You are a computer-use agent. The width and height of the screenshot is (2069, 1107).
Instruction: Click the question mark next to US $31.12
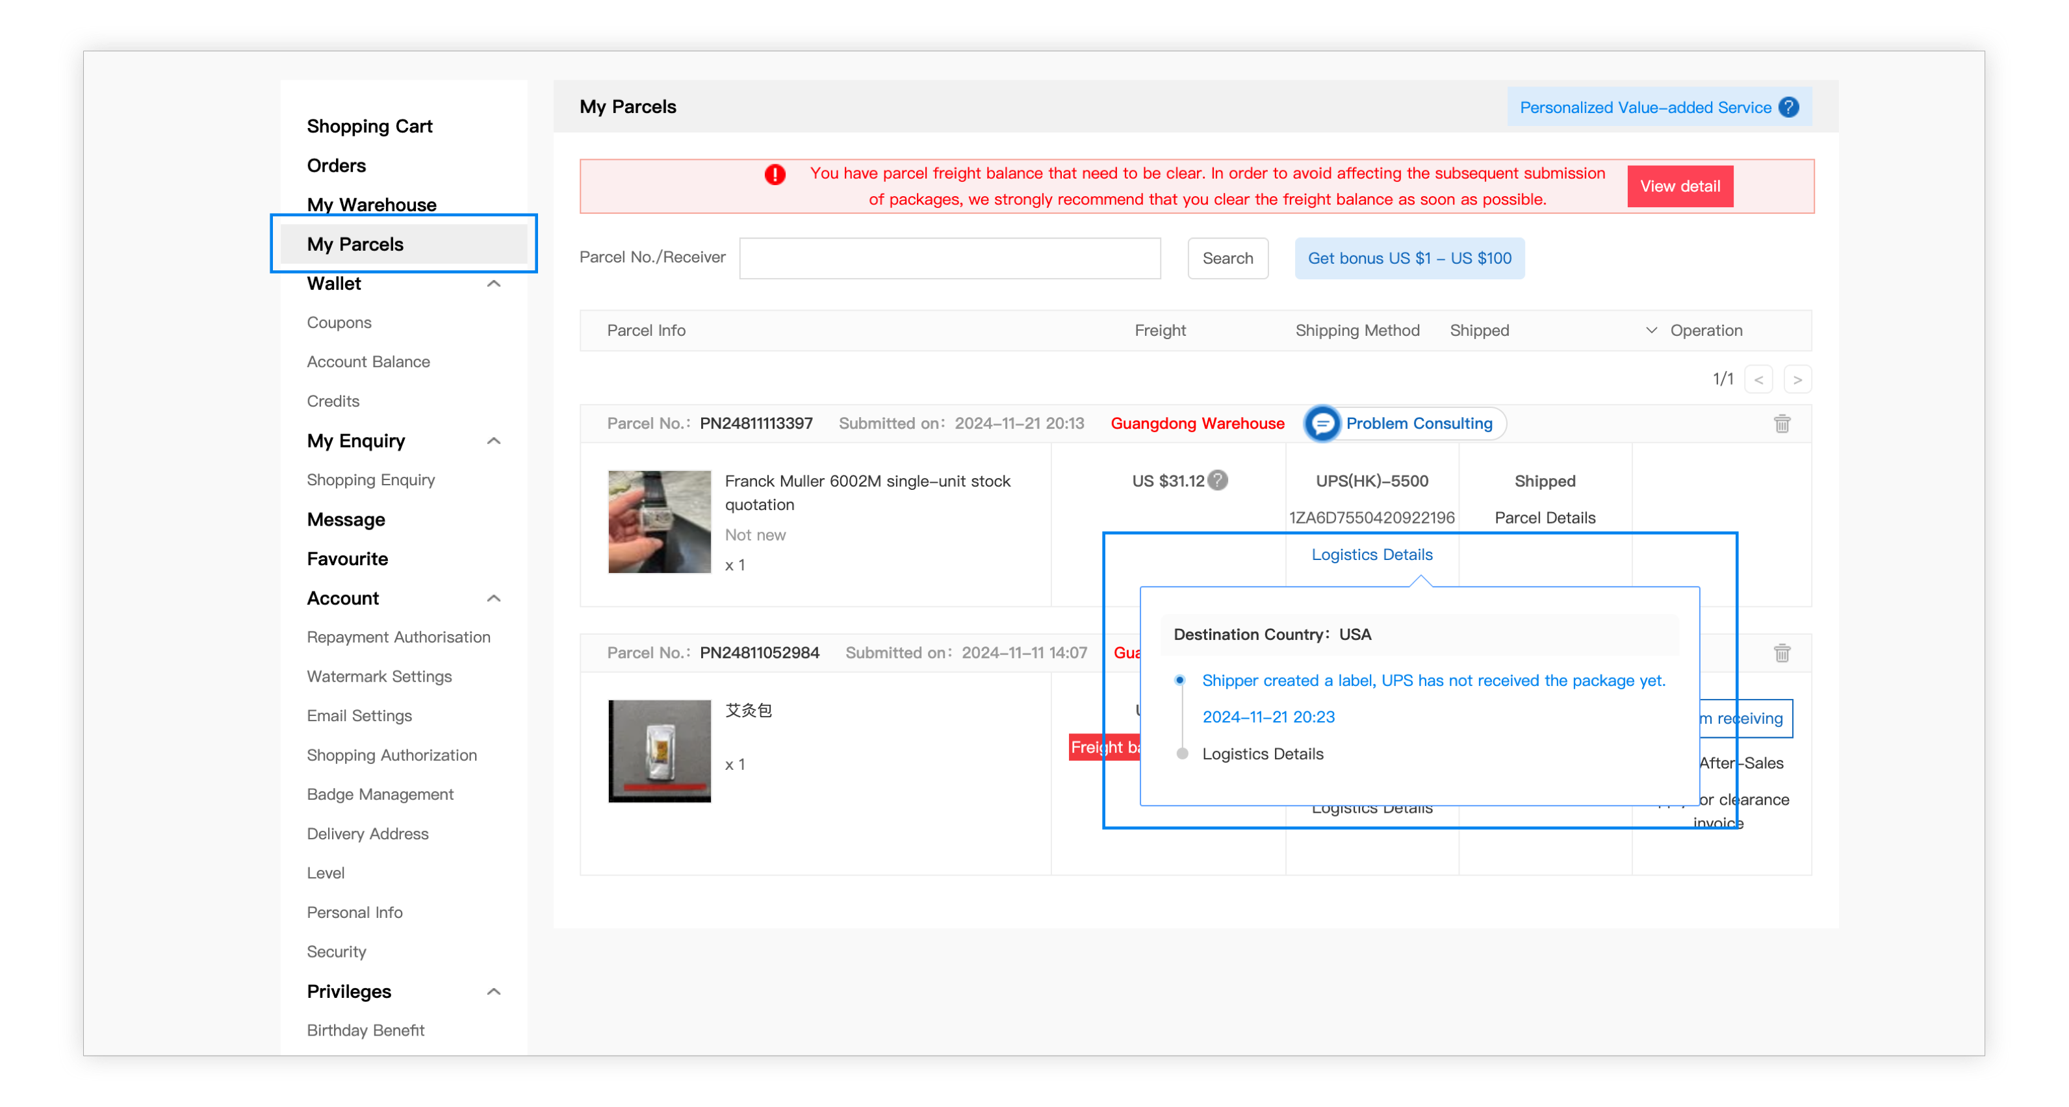click(x=1218, y=480)
